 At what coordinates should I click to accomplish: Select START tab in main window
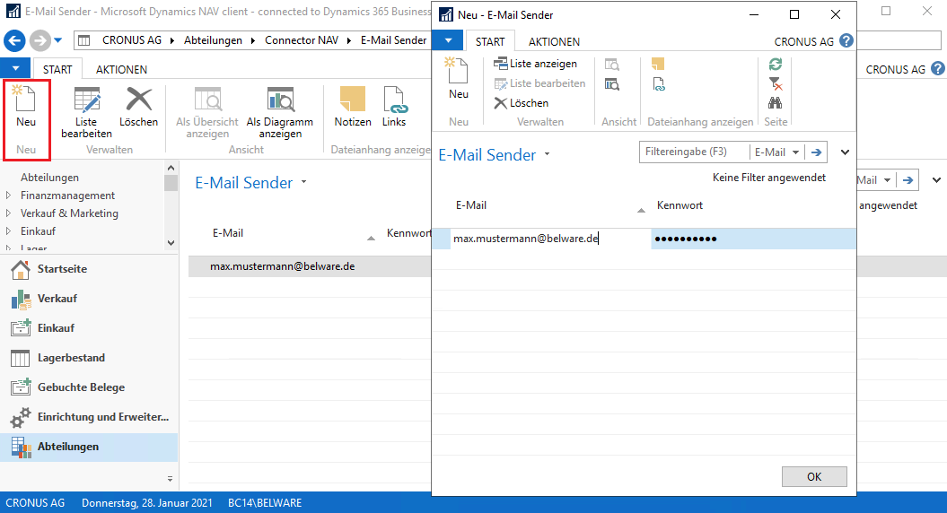(x=57, y=69)
